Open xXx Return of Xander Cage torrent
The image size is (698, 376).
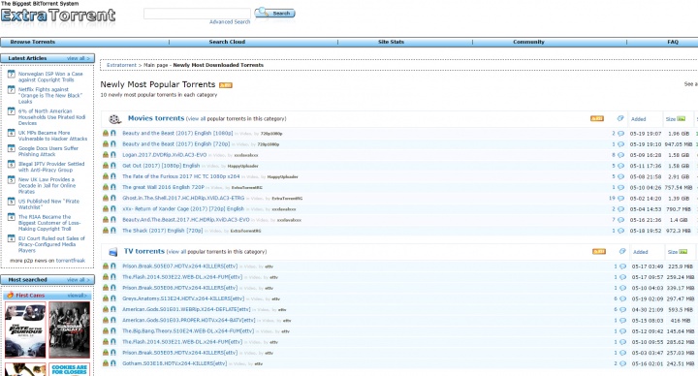(183, 208)
